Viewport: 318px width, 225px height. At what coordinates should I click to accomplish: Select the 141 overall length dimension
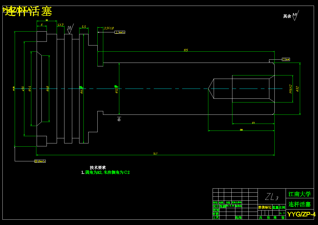[x=155, y=154]
